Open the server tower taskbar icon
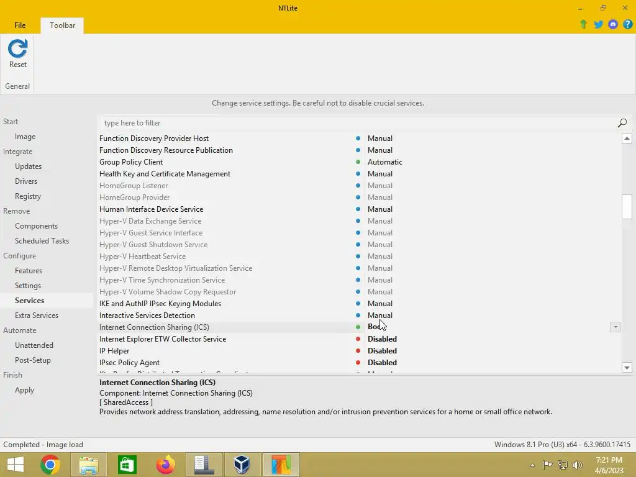 [x=204, y=465]
